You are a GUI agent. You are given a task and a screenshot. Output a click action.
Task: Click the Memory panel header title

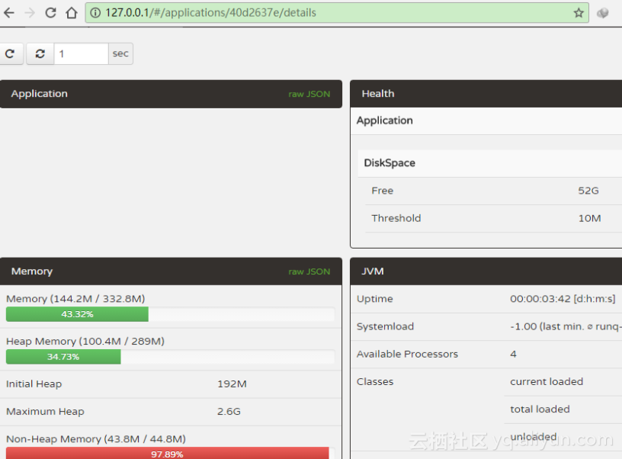point(32,271)
